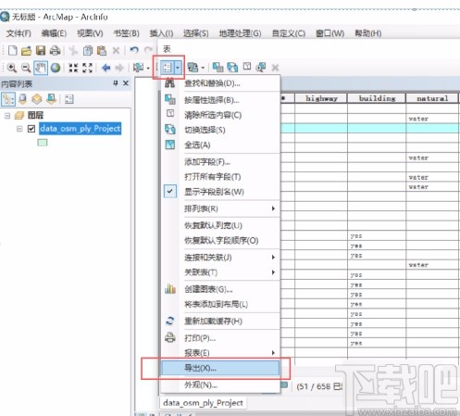Click the Undo arrow icon
The width and height of the screenshot is (460, 416).
point(134,50)
